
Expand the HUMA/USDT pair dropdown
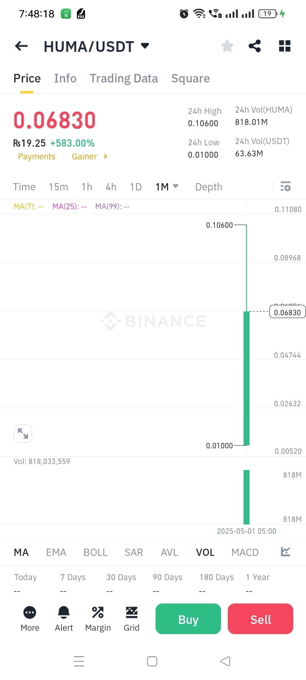click(x=145, y=45)
